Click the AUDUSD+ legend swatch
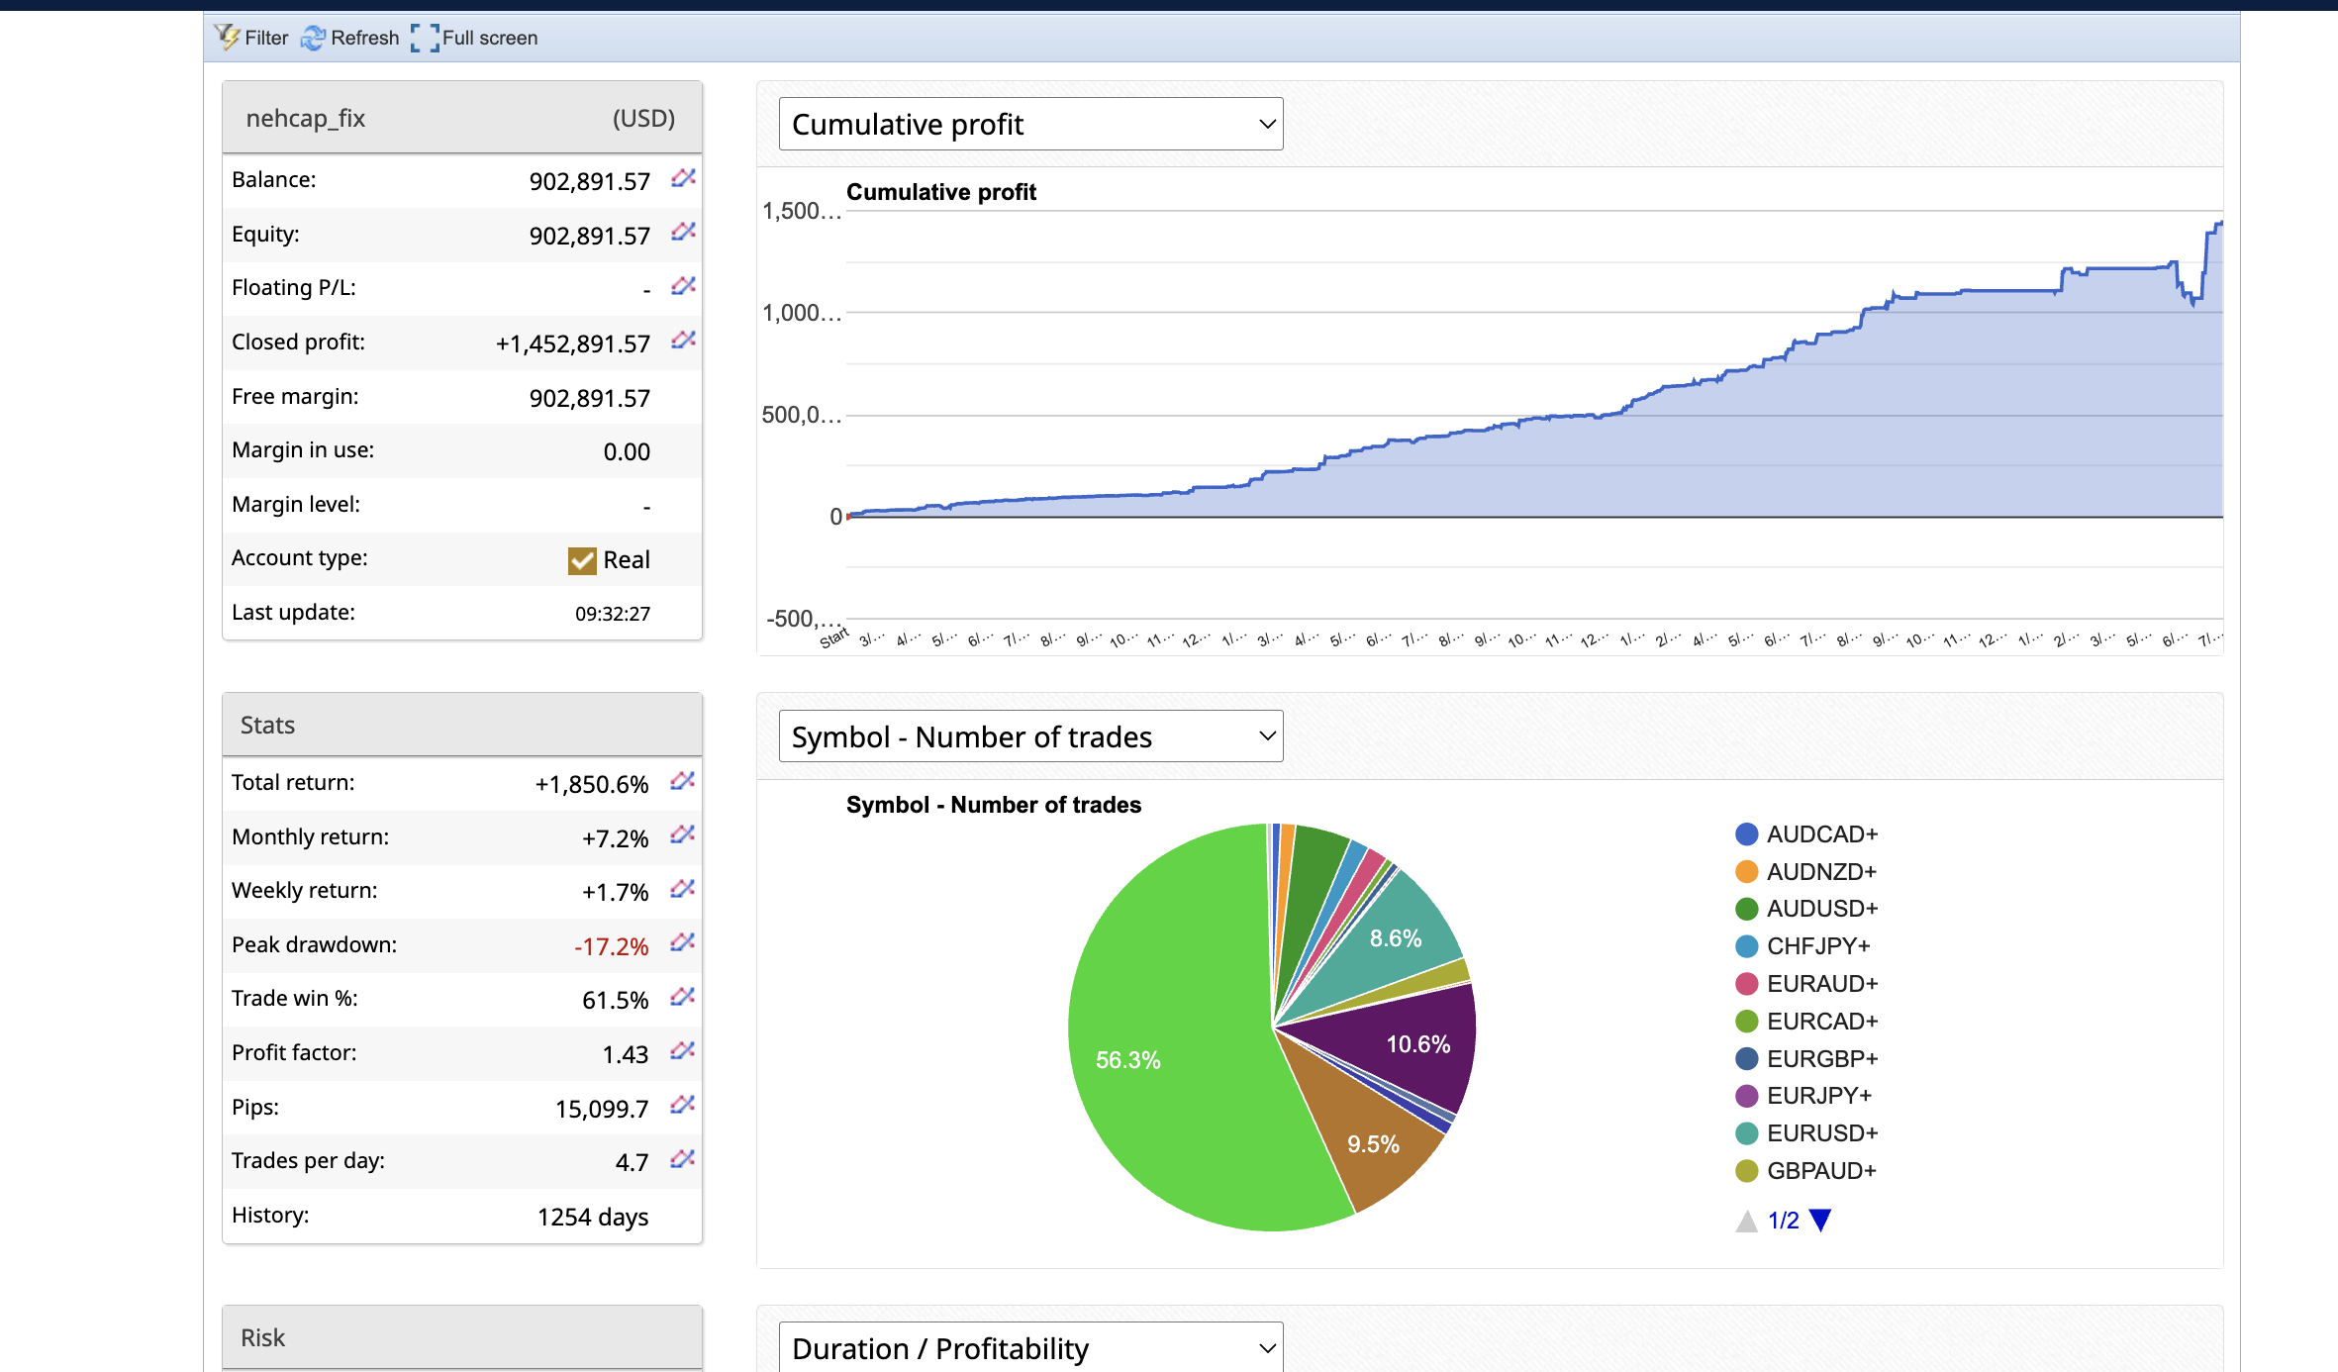Screen dimensions: 2338x1372 (1747, 909)
